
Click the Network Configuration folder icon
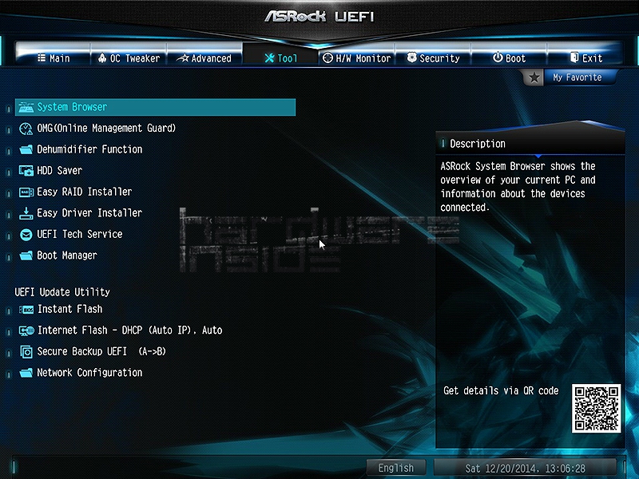(x=26, y=373)
